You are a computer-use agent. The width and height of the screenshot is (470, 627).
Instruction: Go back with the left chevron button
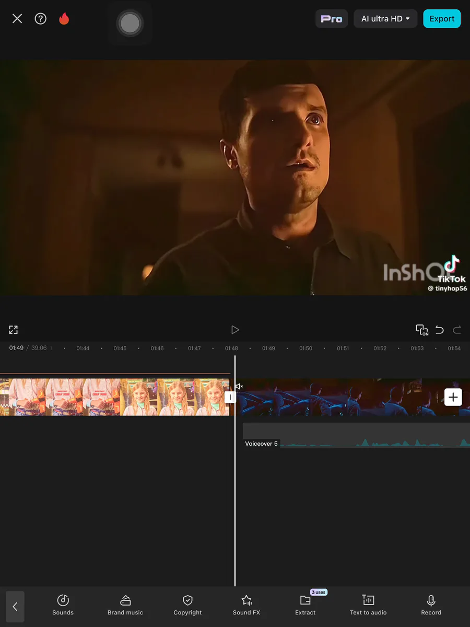coord(15,607)
